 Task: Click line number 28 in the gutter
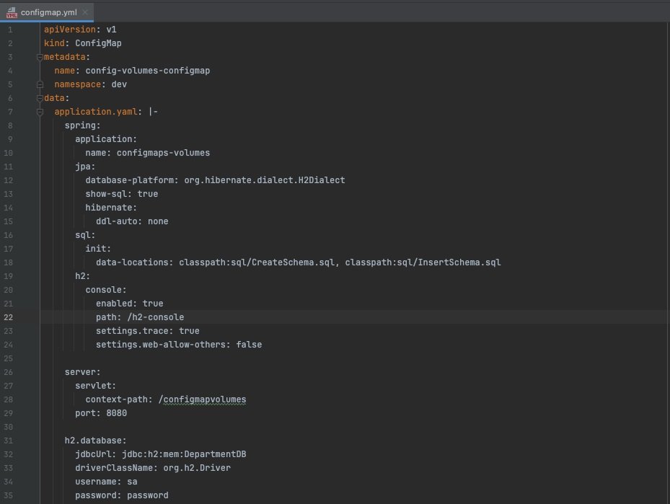click(x=8, y=399)
